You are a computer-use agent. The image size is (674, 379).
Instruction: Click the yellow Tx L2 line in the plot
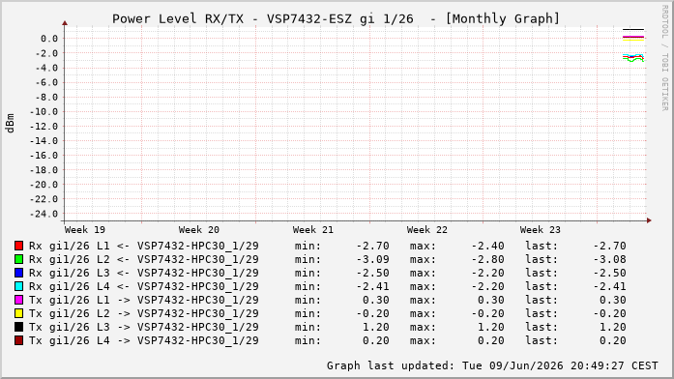[633, 40]
